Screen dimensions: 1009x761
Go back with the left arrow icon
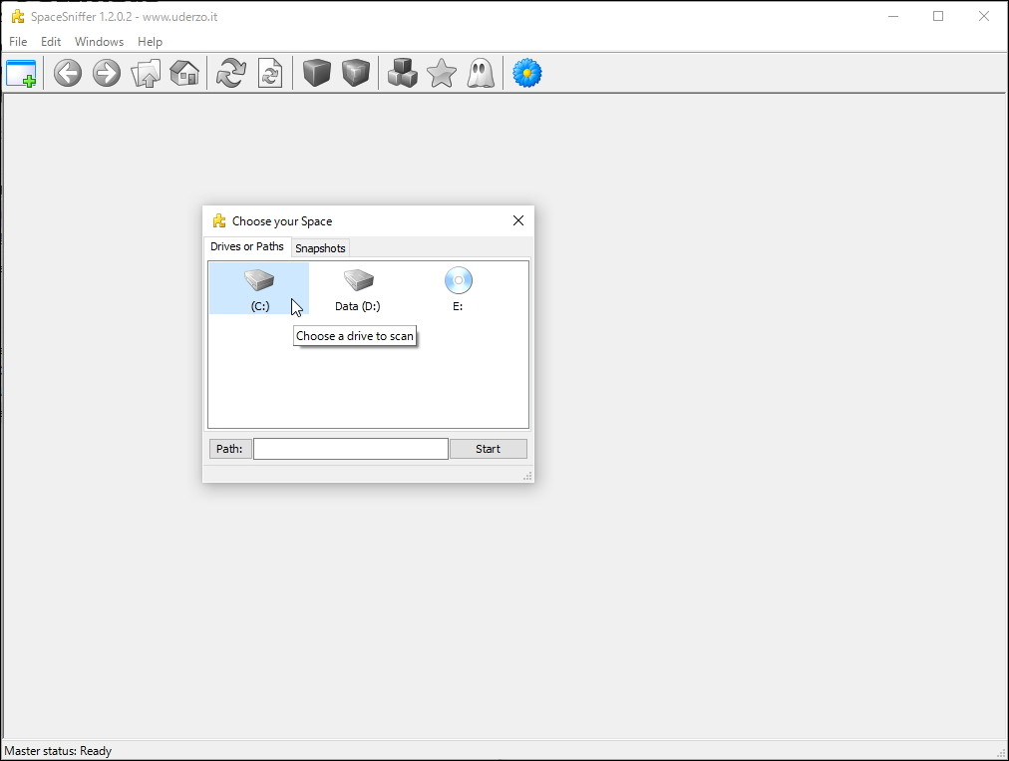tap(68, 73)
